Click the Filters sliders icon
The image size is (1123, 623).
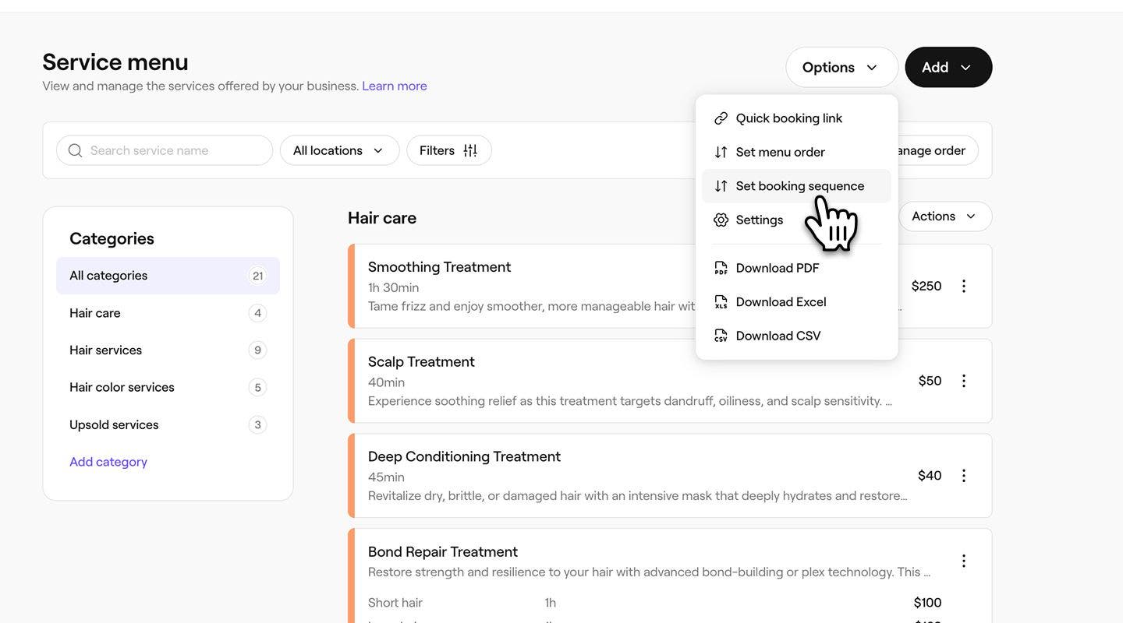tap(470, 150)
